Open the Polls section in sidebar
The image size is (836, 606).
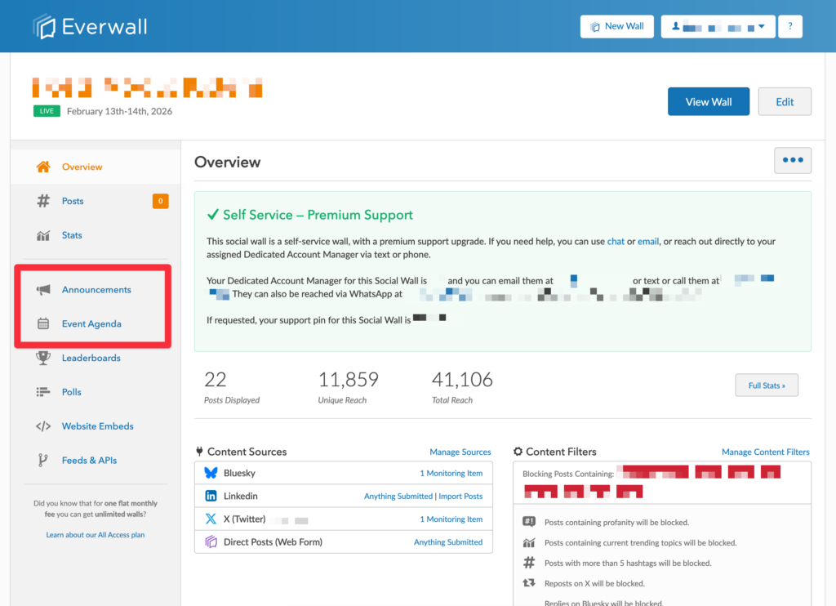point(72,392)
